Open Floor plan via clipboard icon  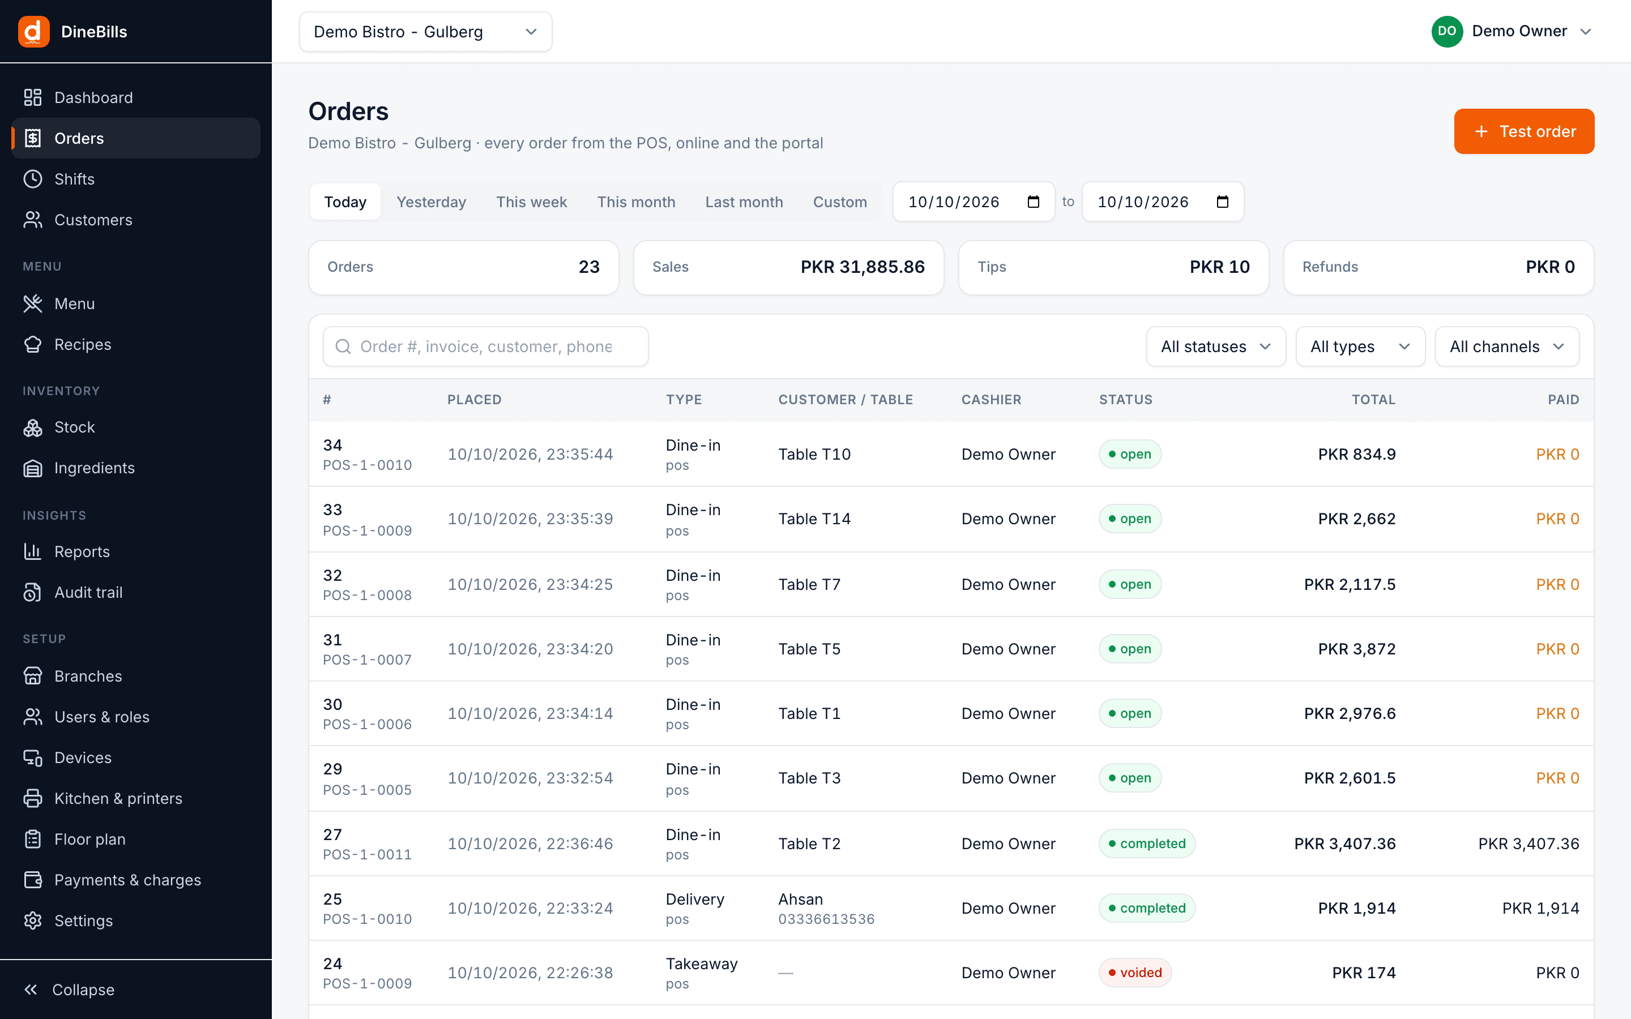33,839
